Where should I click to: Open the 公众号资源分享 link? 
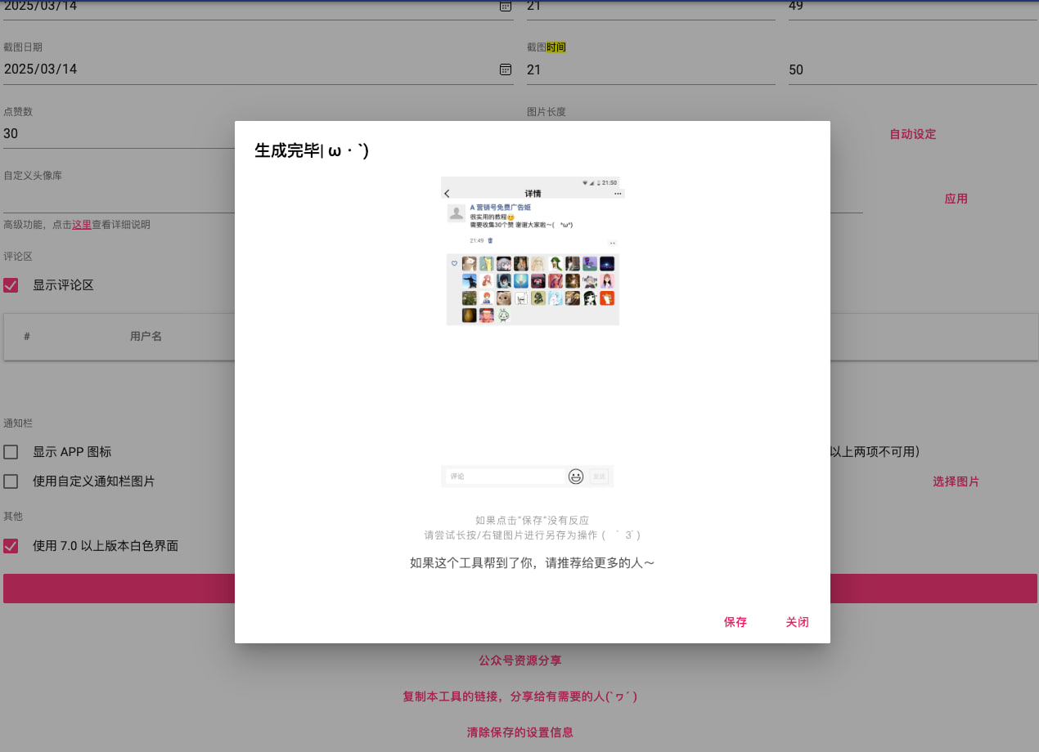520,660
